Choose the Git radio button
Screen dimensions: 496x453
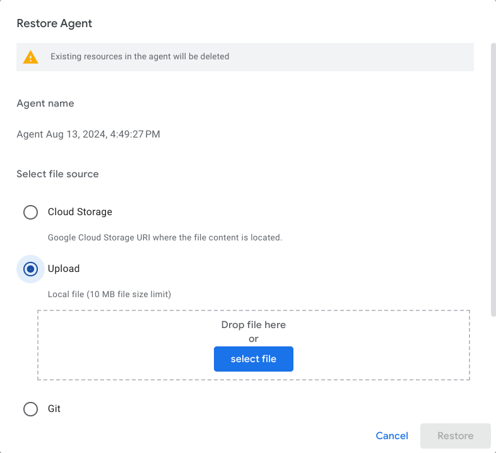pos(30,409)
